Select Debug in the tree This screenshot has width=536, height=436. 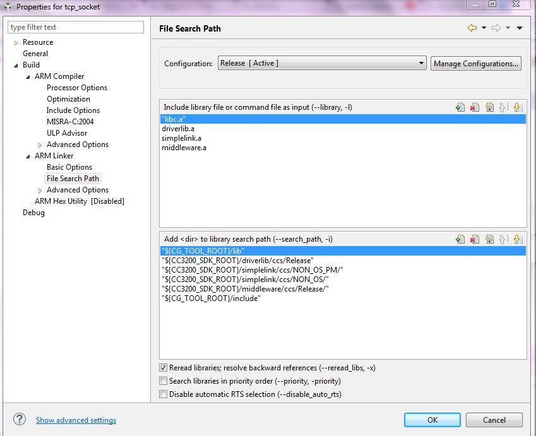tap(33, 213)
